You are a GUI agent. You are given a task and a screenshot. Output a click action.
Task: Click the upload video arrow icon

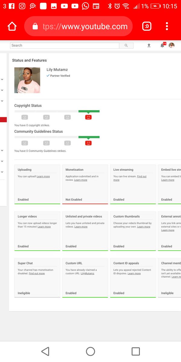[149, 45]
